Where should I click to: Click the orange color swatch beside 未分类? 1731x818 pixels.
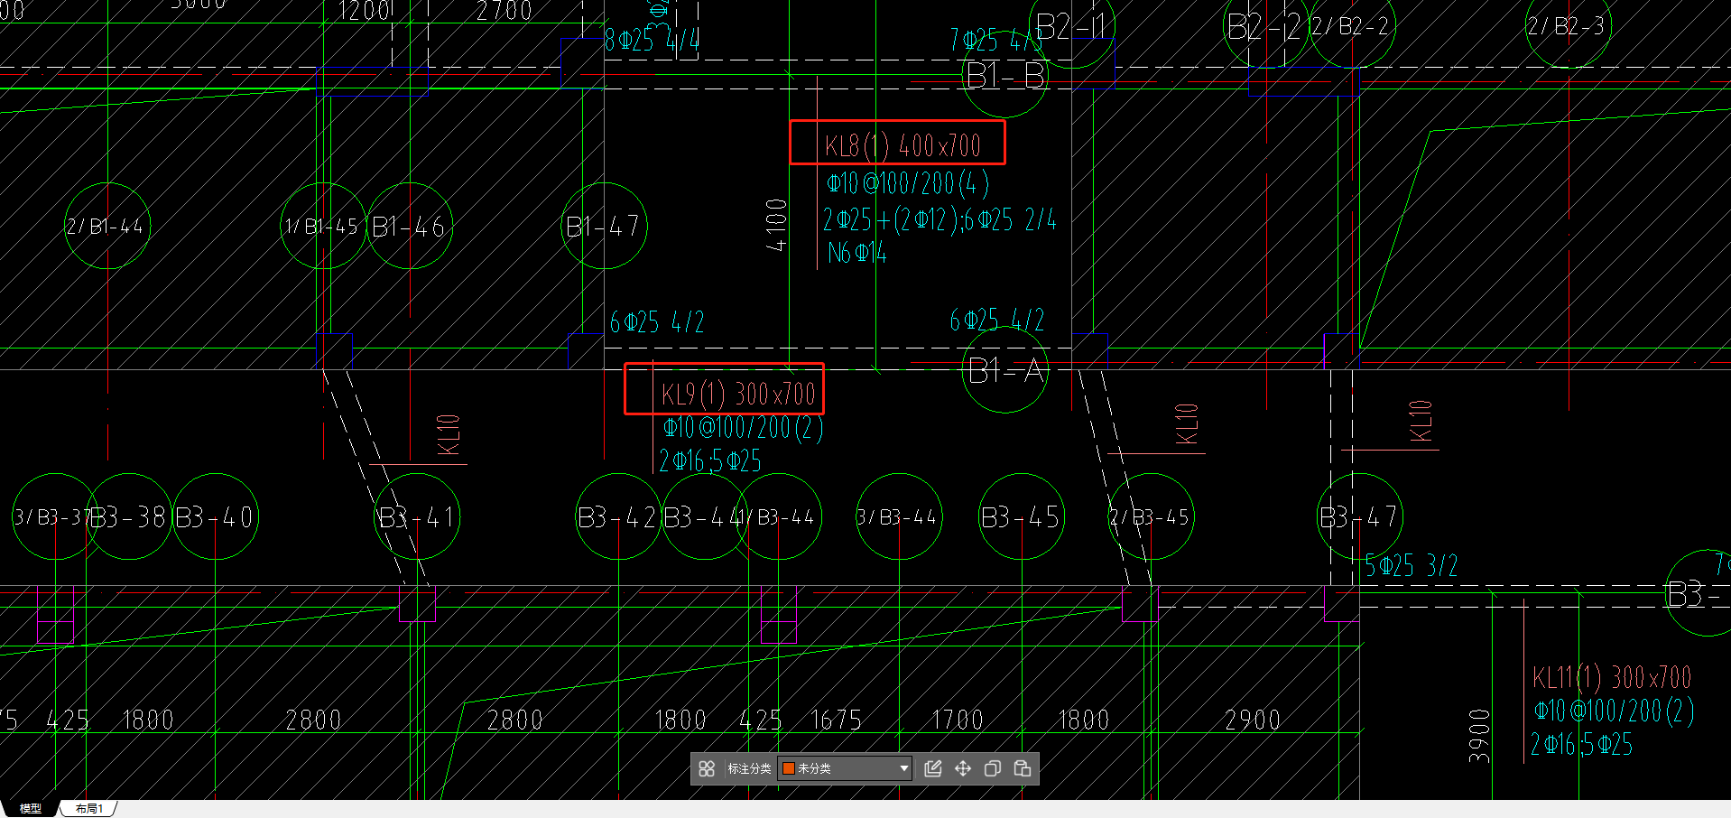tap(788, 768)
